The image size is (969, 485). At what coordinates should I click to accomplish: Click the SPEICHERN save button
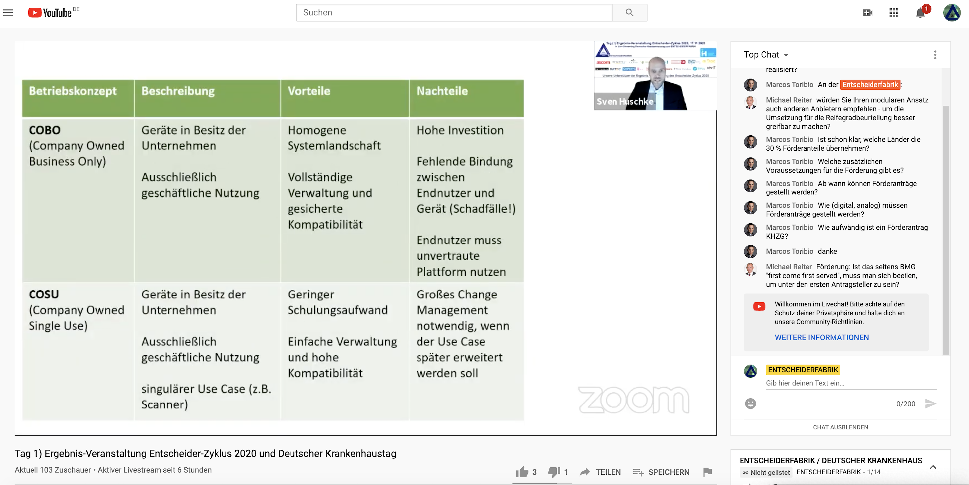click(x=661, y=472)
